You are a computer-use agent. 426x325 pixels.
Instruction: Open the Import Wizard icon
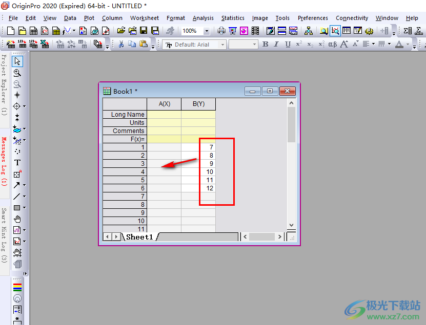11,44
